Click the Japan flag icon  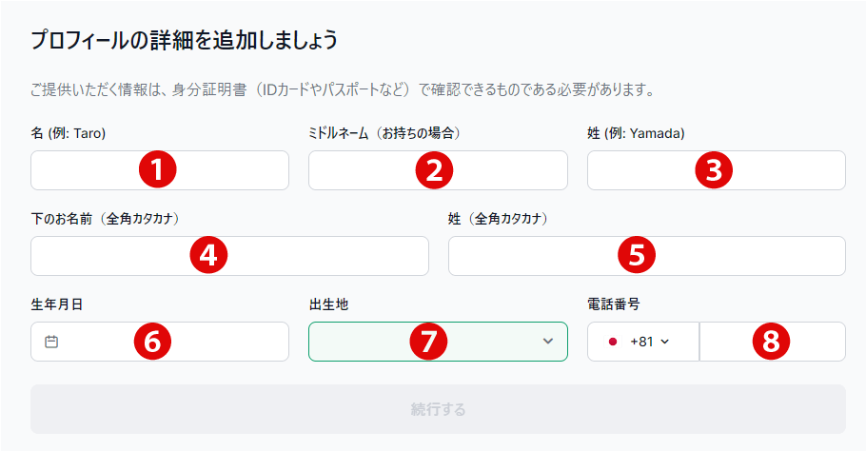[x=613, y=342]
